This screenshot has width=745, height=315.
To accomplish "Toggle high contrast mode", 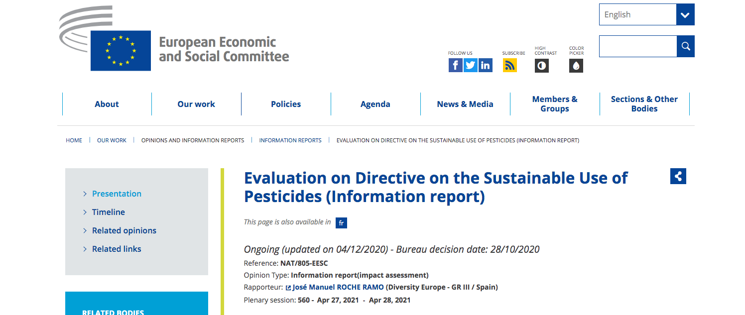I will click(541, 65).
